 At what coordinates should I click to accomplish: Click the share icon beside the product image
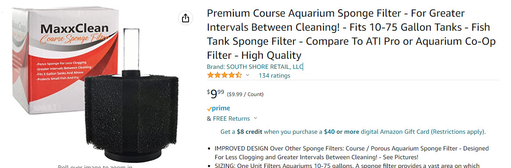tap(185, 18)
